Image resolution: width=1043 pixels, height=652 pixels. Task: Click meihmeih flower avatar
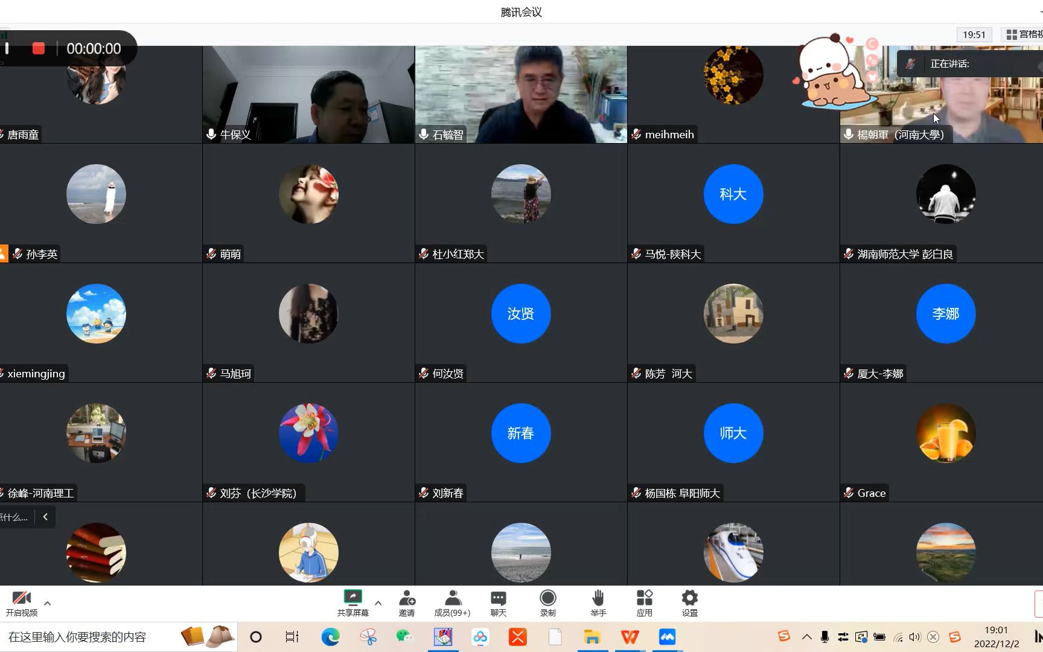(733, 75)
